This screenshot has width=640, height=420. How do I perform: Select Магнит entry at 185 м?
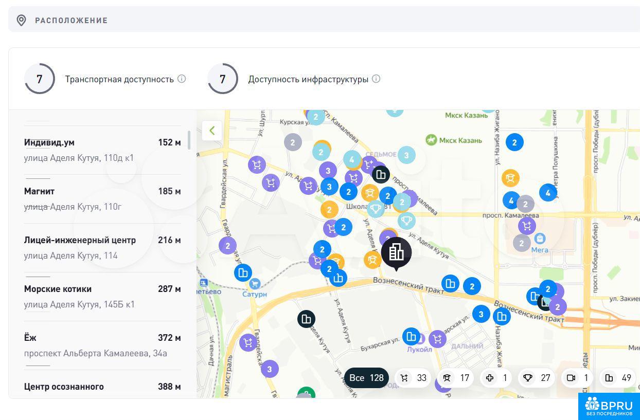102,199
